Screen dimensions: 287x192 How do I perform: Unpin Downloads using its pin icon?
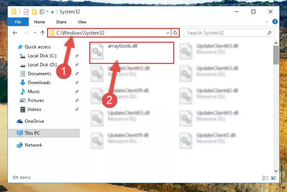tap(77, 83)
